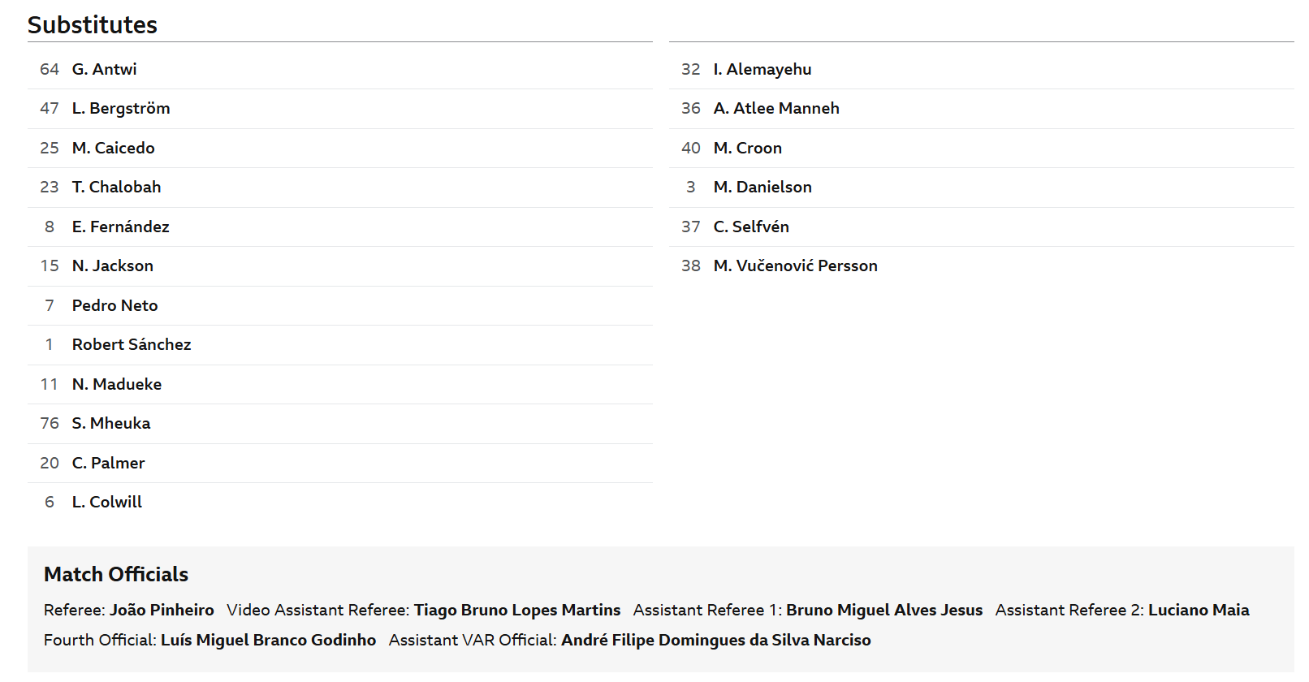Click S. Mheuka name
This screenshot has height=682, width=1309.
tap(111, 423)
